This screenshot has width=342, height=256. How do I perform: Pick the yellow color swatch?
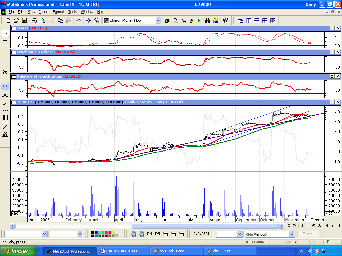coord(113,232)
